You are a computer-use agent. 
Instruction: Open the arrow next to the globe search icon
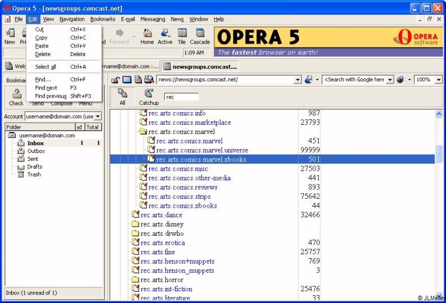point(410,80)
